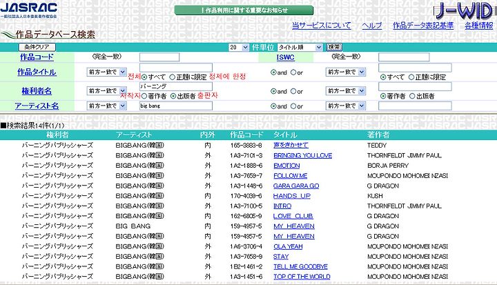Open the ヘルプ link
This screenshot has width=497, height=285.
tap(372, 26)
